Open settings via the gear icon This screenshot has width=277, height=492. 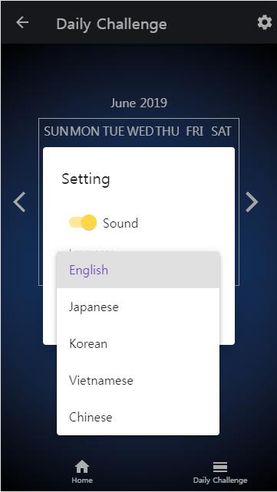pyautogui.click(x=265, y=22)
